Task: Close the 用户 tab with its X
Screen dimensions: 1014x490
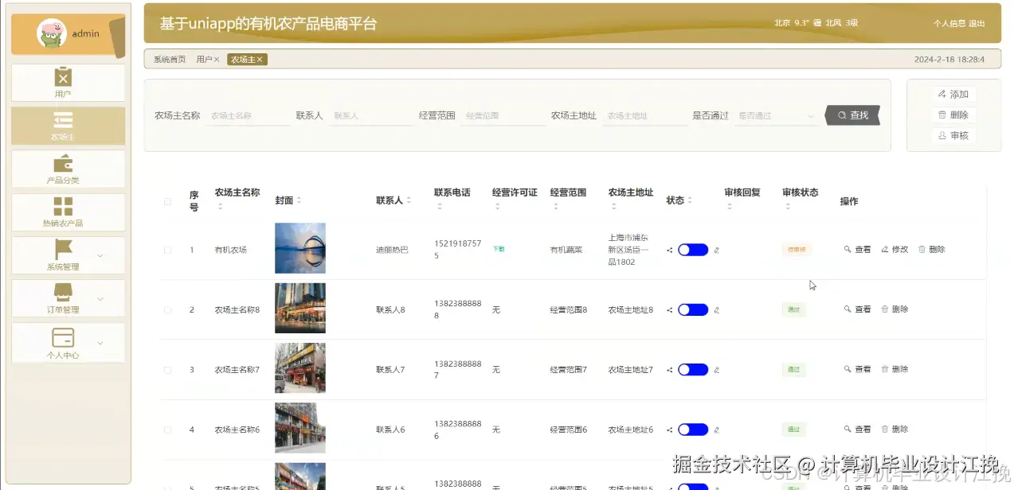Action: pyautogui.click(x=217, y=60)
